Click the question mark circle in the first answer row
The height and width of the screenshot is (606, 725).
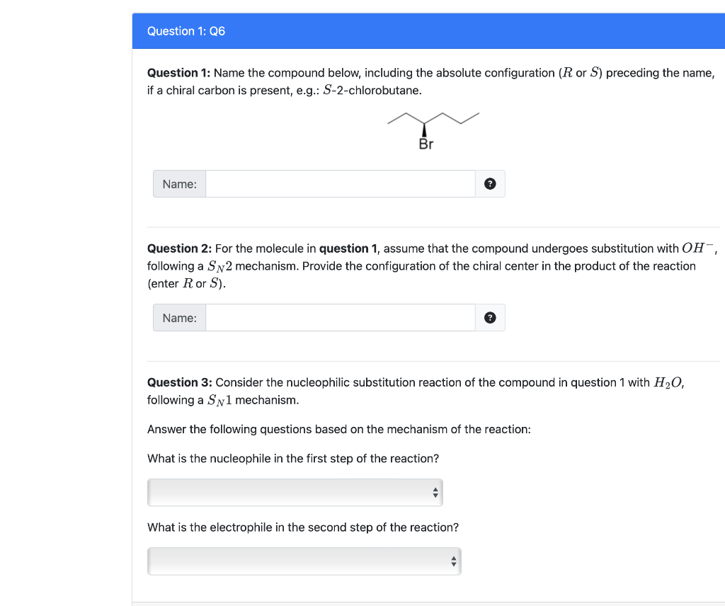click(490, 183)
